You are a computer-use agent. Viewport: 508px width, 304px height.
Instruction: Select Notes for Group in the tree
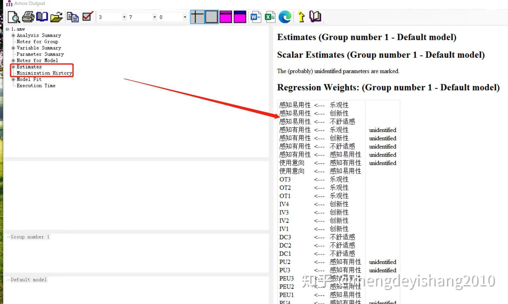[x=37, y=41]
